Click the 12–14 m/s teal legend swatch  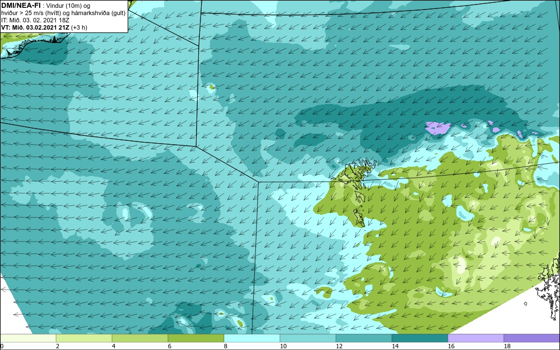point(364,338)
